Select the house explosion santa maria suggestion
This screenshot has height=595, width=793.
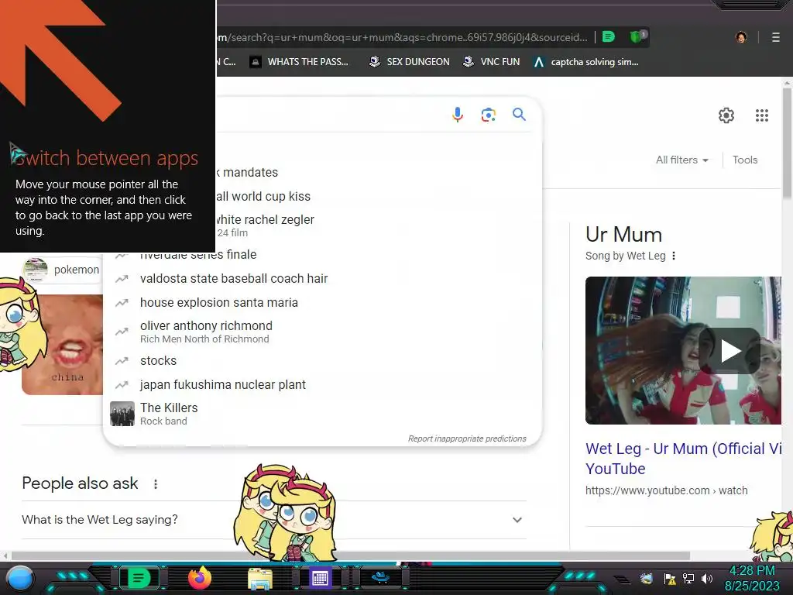pyautogui.click(x=321, y=303)
